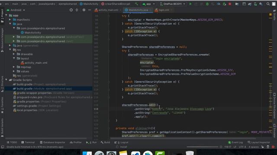This screenshot has height=155, width=277.
Task: Open Build Variants side tool button
Action: click(x=2, y=127)
